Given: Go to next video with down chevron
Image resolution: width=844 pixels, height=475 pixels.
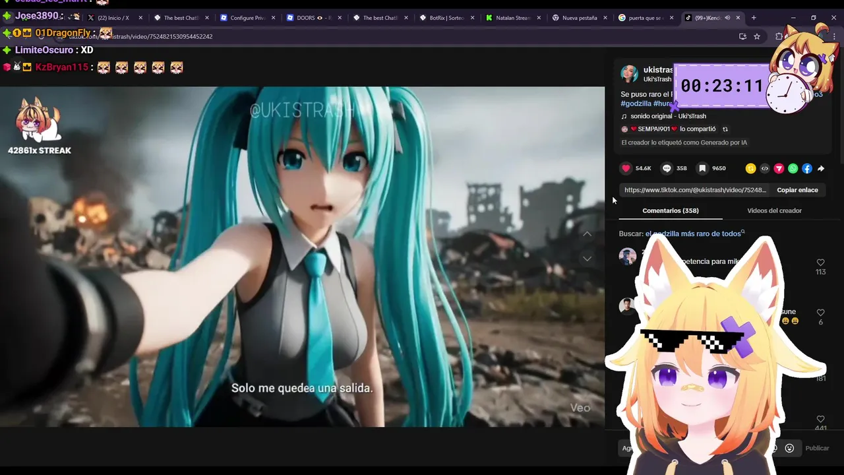Looking at the screenshot, I should tap(587, 259).
